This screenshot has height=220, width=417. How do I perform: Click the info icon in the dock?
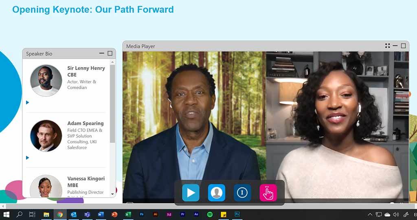click(x=242, y=193)
